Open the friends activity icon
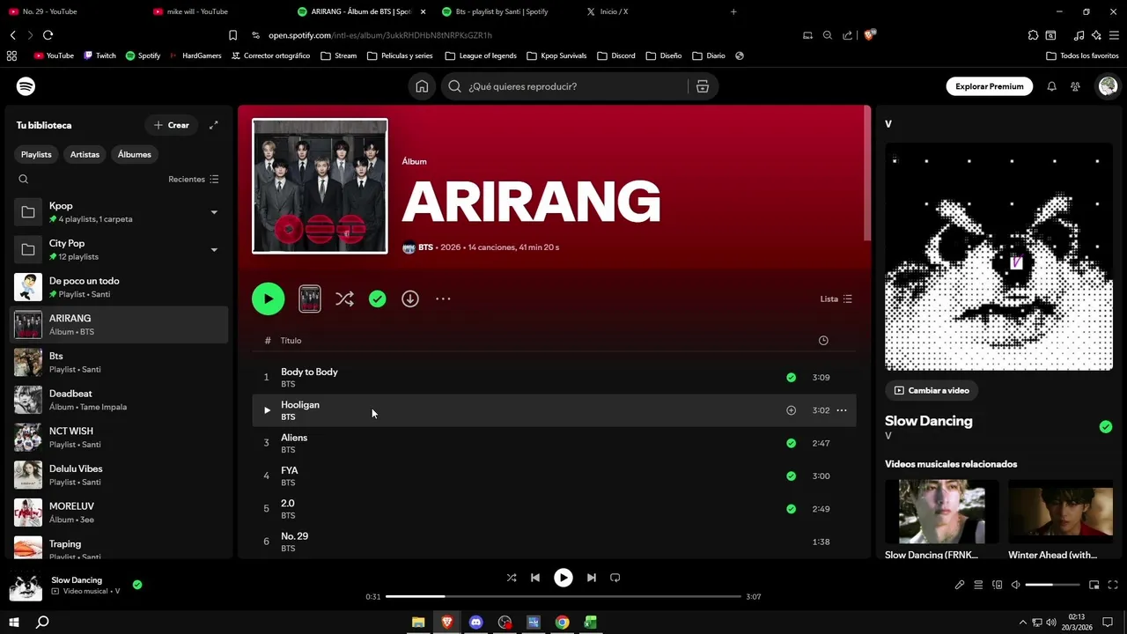 [1075, 86]
